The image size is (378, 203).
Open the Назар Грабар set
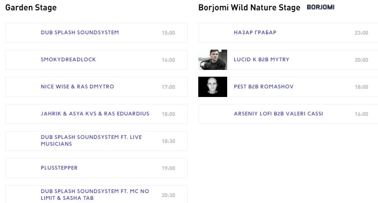coord(255,32)
